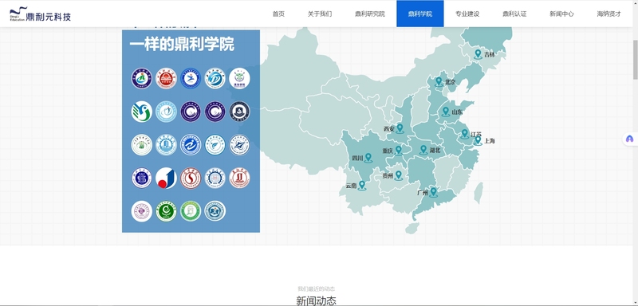
Task: Click the 贵州 map pin
Action: click(398, 175)
